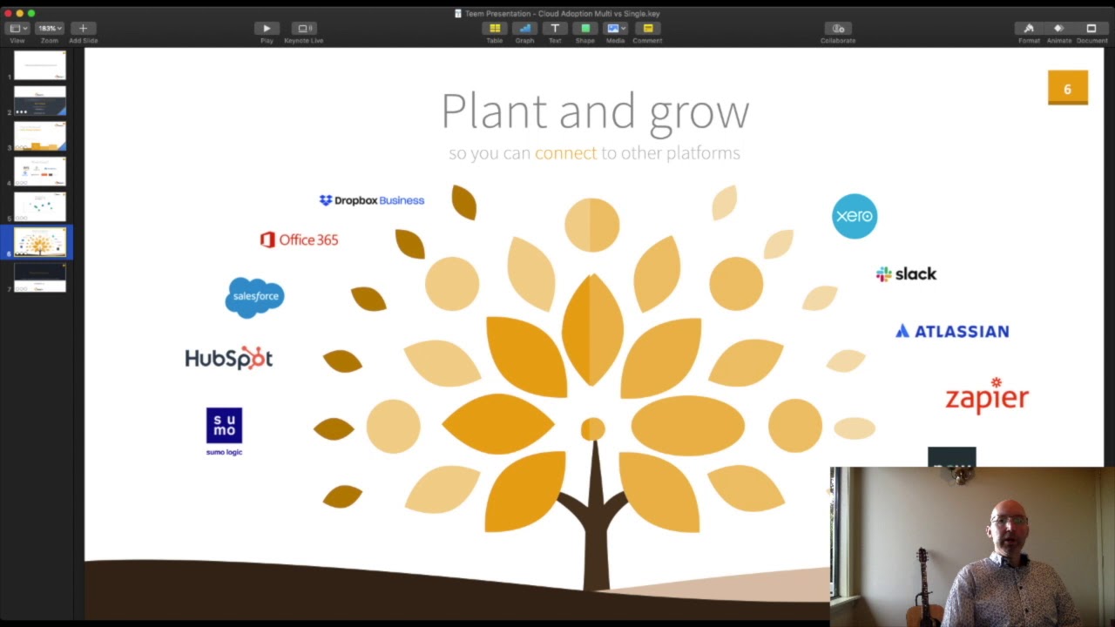This screenshot has height=627, width=1115.
Task: Open the View options toolbar button
Action: (x=17, y=29)
